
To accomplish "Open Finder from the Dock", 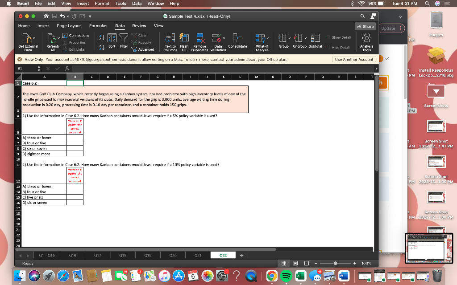I will coord(20,276).
